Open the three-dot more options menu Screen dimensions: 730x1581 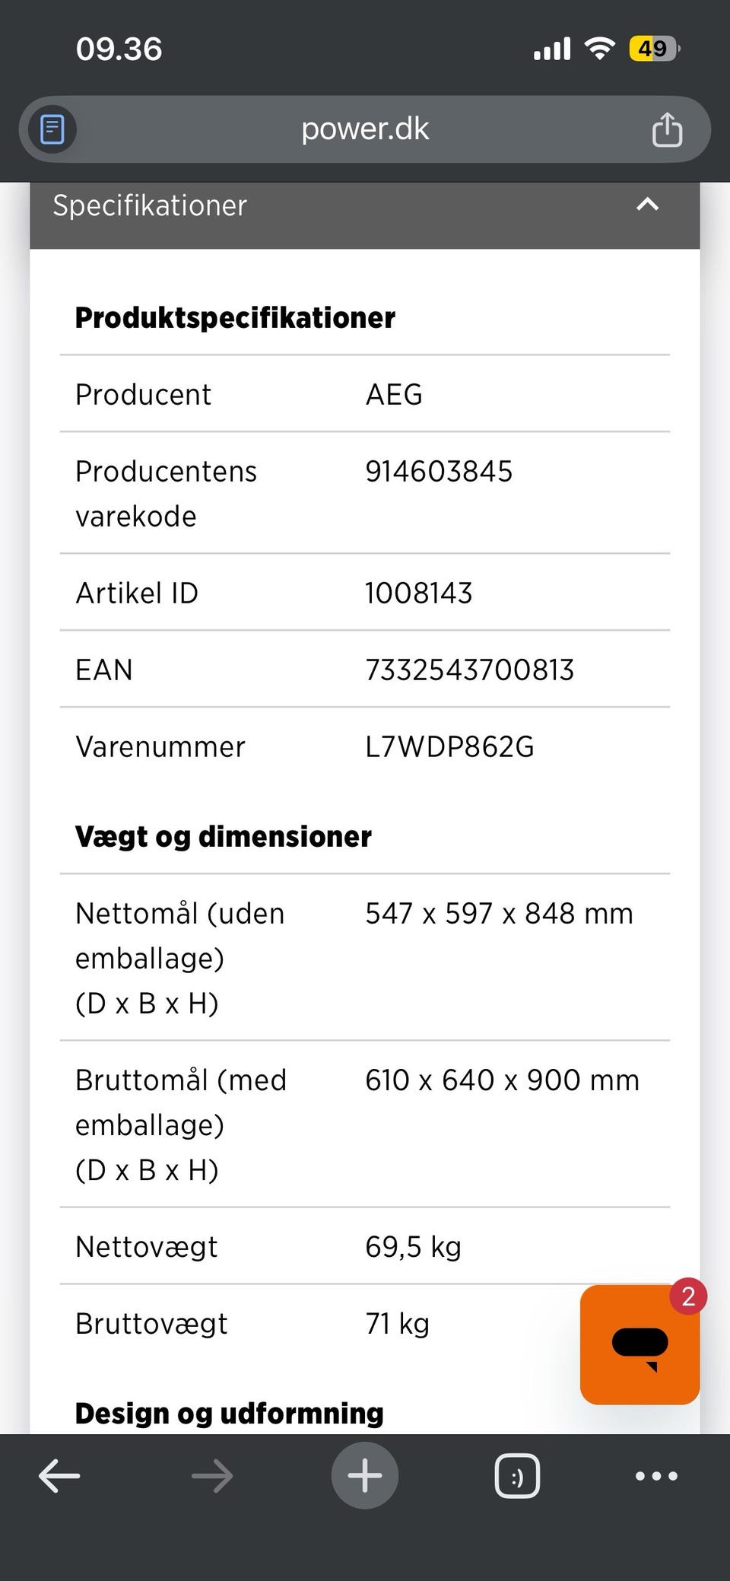[x=656, y=1476]
